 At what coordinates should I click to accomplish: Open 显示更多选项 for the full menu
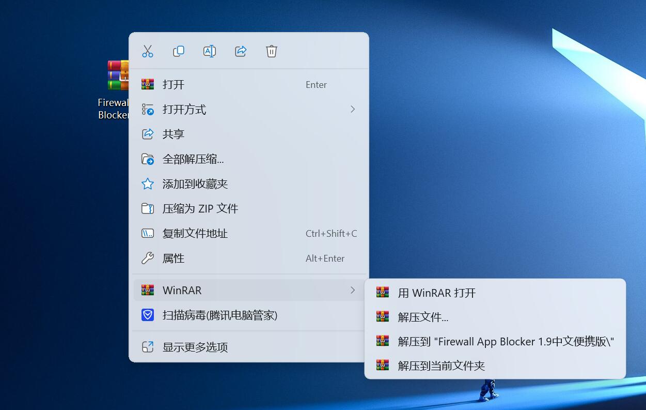click(195, 347)
